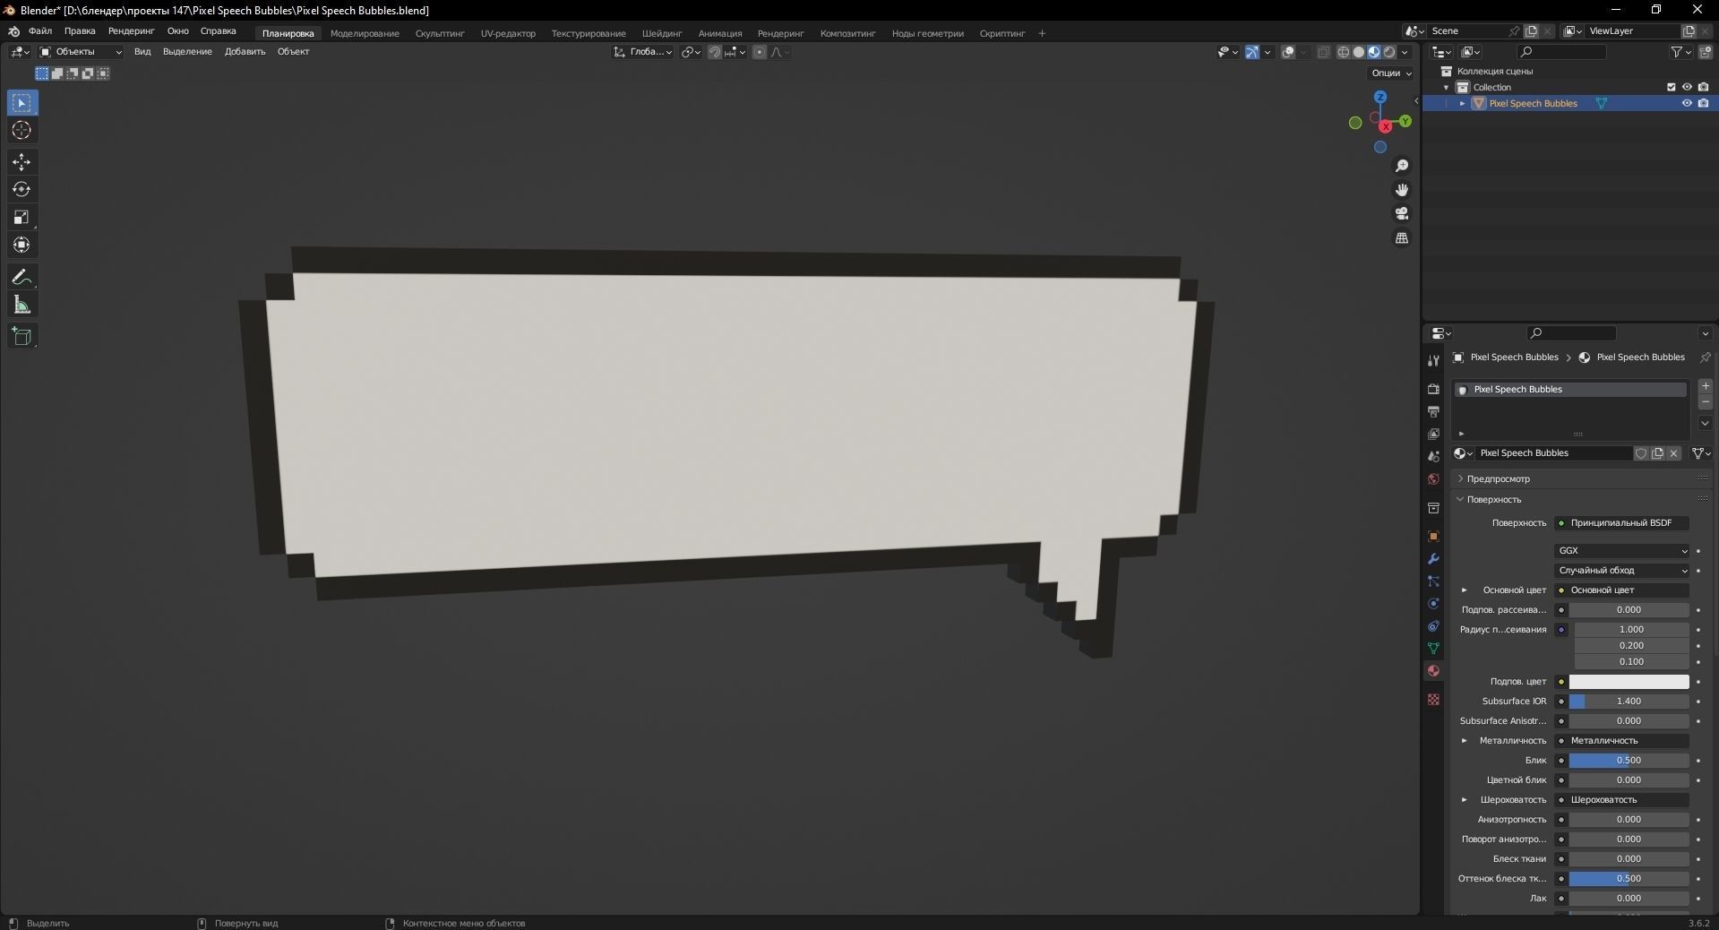Select the Cursor tool in left toolbar
The height and width of the screenshot is (930, 1719).
point(21,131)
